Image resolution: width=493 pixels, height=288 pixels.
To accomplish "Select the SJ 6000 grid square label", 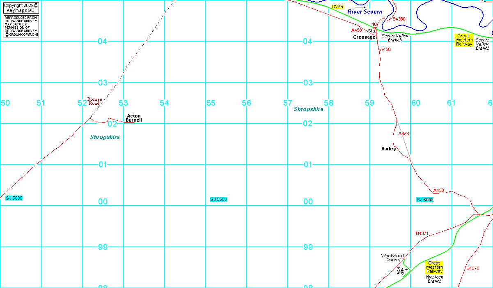I will pyautogui.click(x=425, y=200).
